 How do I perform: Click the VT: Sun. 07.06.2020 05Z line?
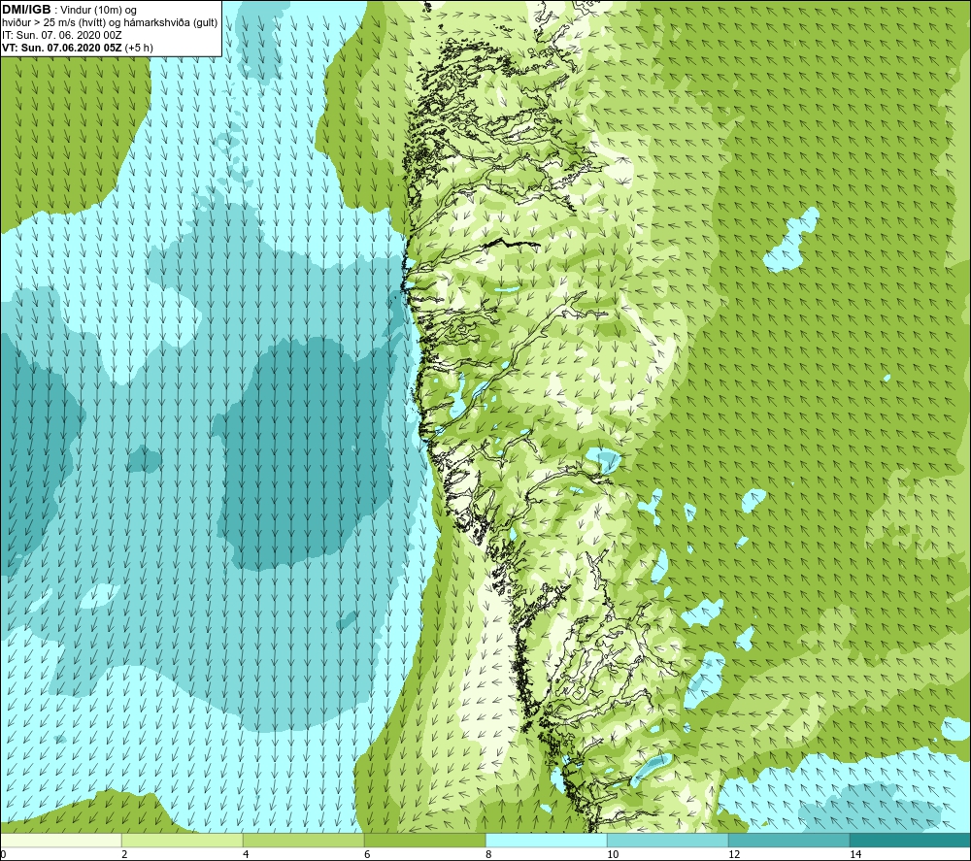(78, 48)
